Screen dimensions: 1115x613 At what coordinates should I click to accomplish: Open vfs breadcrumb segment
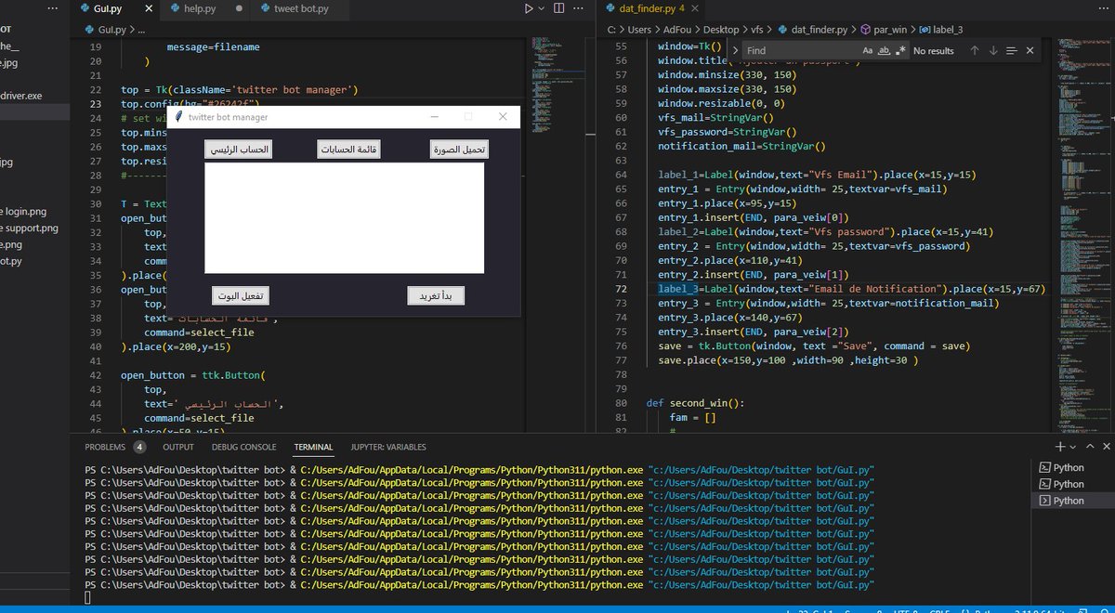[757, 30]
